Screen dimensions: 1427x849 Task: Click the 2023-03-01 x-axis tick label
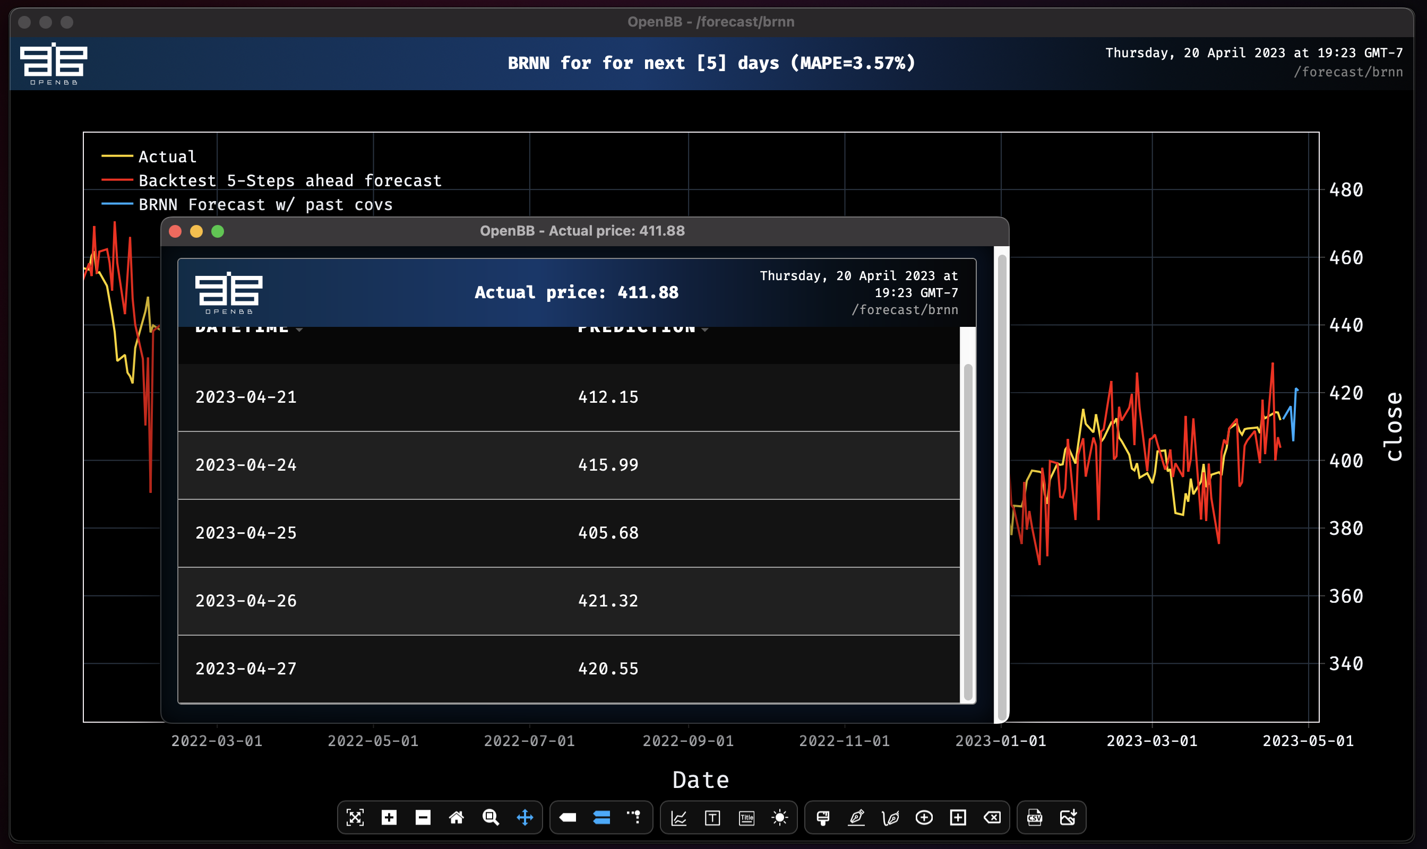(x=1151, y=741)
